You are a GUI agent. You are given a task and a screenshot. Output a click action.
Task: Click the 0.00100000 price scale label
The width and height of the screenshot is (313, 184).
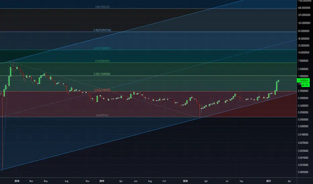304,165
